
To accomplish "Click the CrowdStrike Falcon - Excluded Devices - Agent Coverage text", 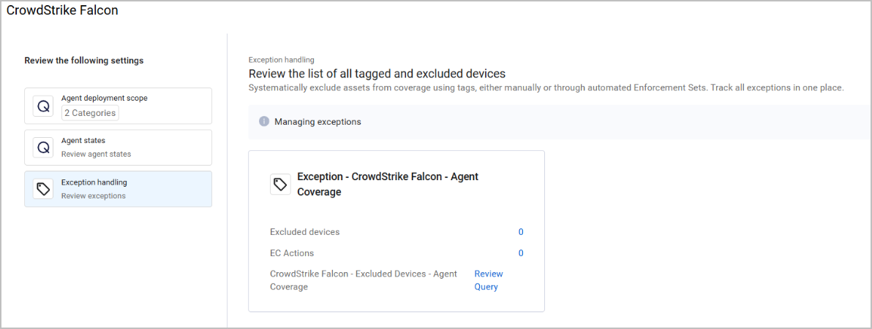I will tap(363, 280).
